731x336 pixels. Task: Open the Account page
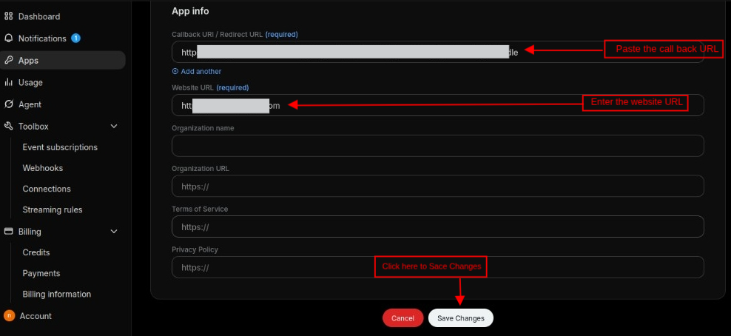(36, 316)
